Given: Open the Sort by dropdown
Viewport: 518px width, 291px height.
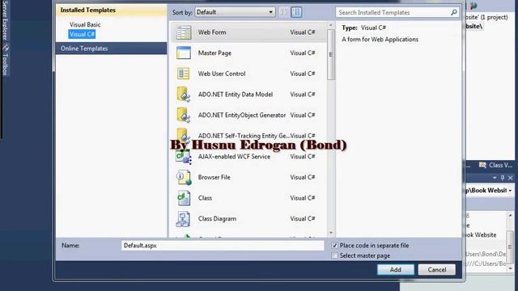Looking at the screenshot, I should click(x=236, y=12).
